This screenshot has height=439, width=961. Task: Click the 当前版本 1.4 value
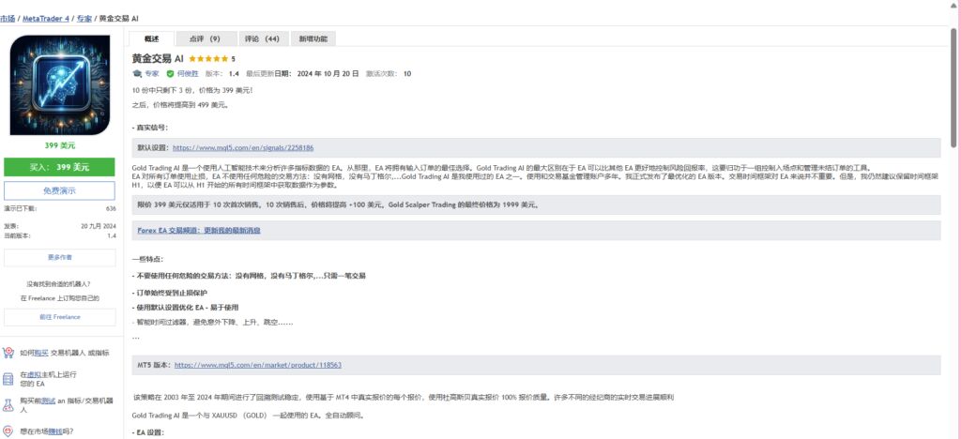[112, 235]
